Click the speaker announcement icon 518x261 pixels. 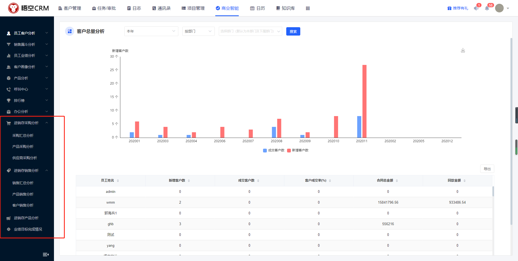click(476, 8)
